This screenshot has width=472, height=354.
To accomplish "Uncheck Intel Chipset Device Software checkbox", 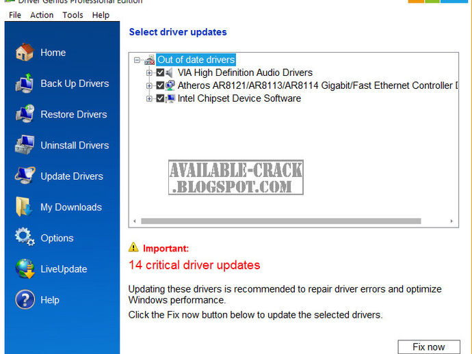I will click(160, 98).
